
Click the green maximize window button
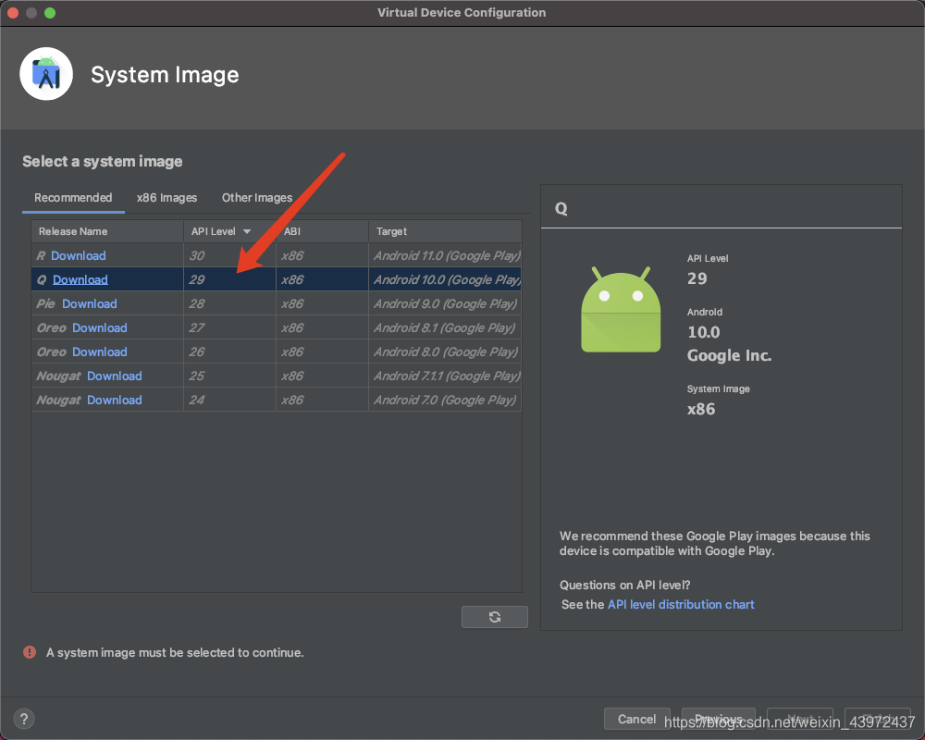(50, 12)
